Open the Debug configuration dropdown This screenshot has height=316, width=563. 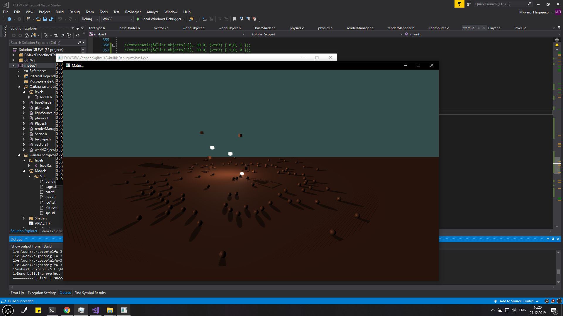pos(90,19)
